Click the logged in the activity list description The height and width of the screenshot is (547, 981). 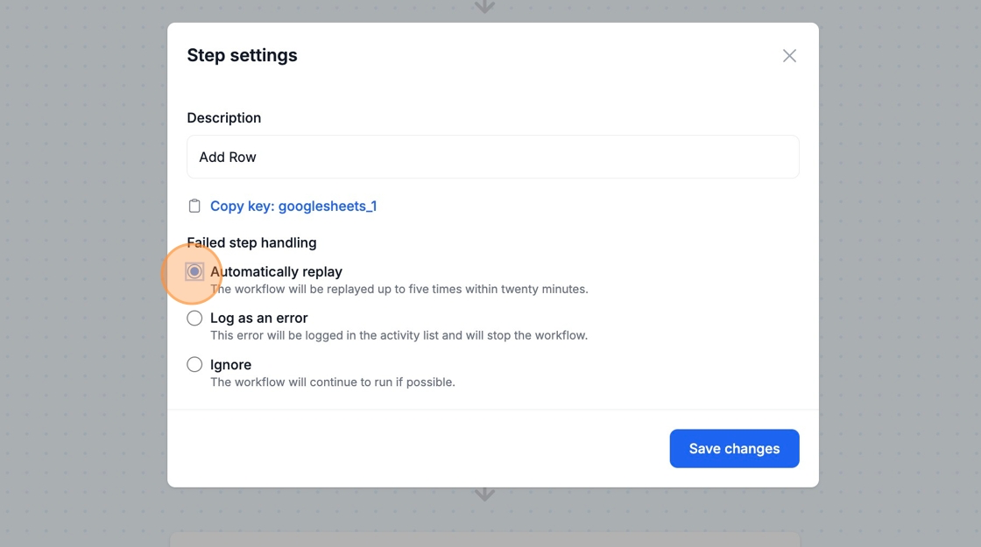tap(399, 335)
